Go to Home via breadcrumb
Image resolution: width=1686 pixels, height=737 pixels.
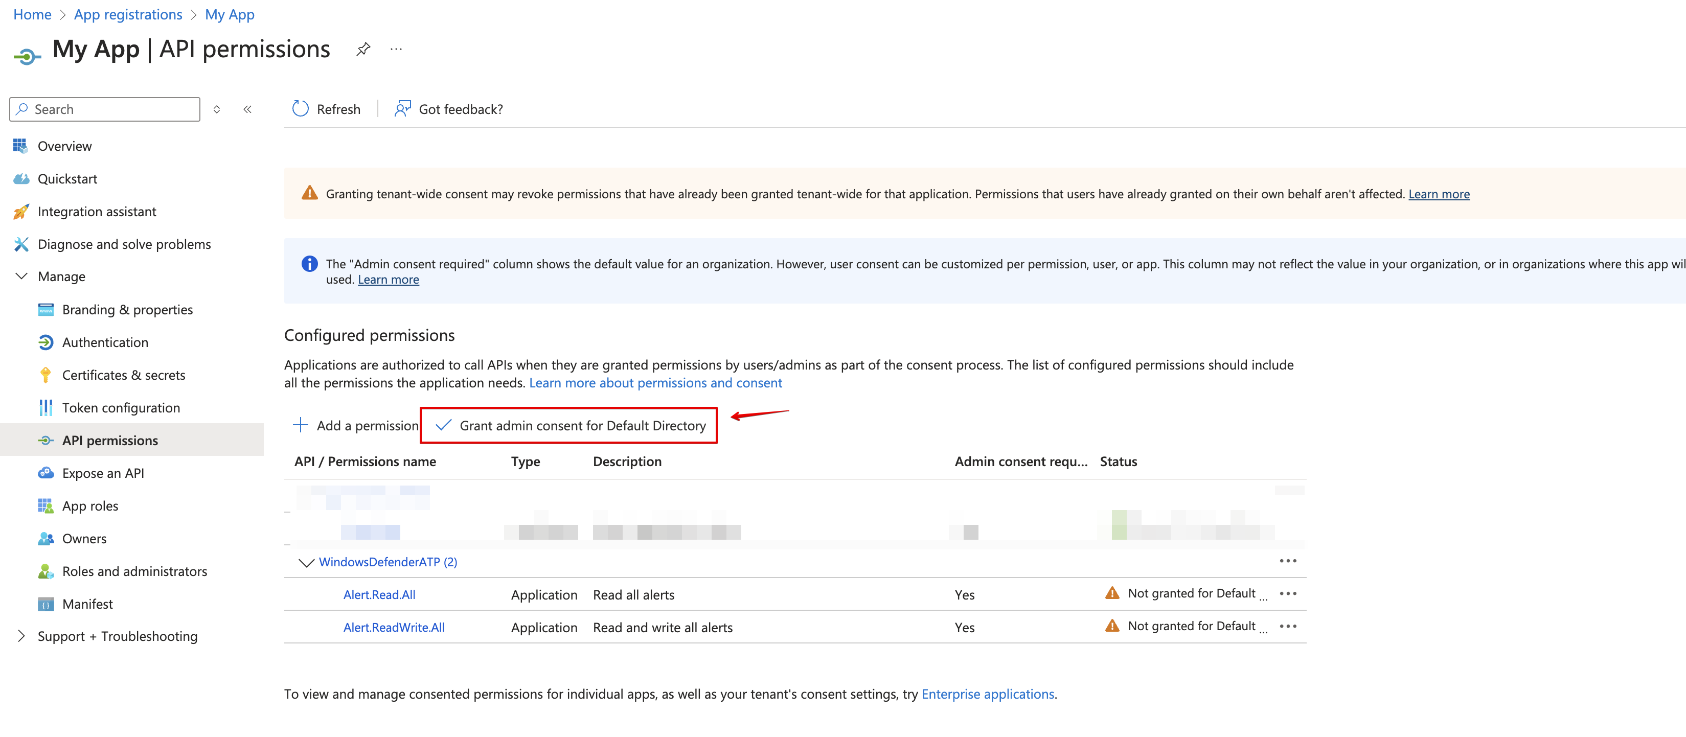[x=31, y=14]
